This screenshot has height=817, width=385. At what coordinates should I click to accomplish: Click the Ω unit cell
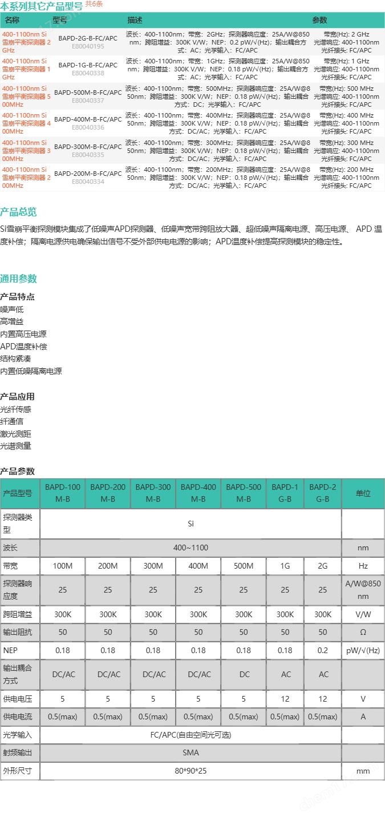pos(363,633)
